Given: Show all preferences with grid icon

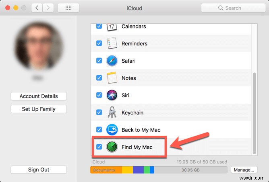Looking at the screenshot, I should pos(68,8).
